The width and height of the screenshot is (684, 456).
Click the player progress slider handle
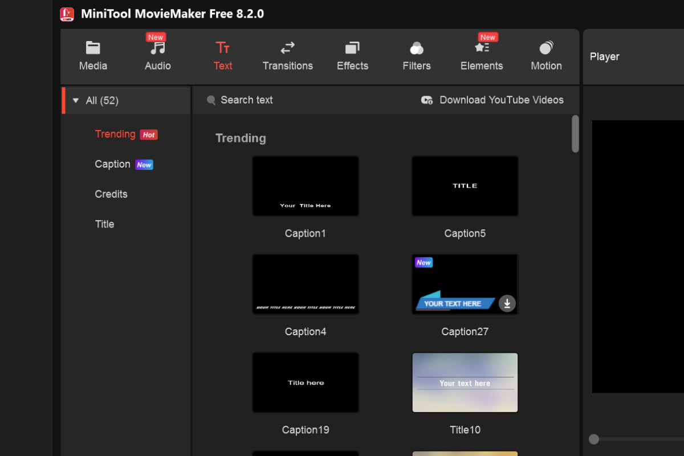pos(594,439)
